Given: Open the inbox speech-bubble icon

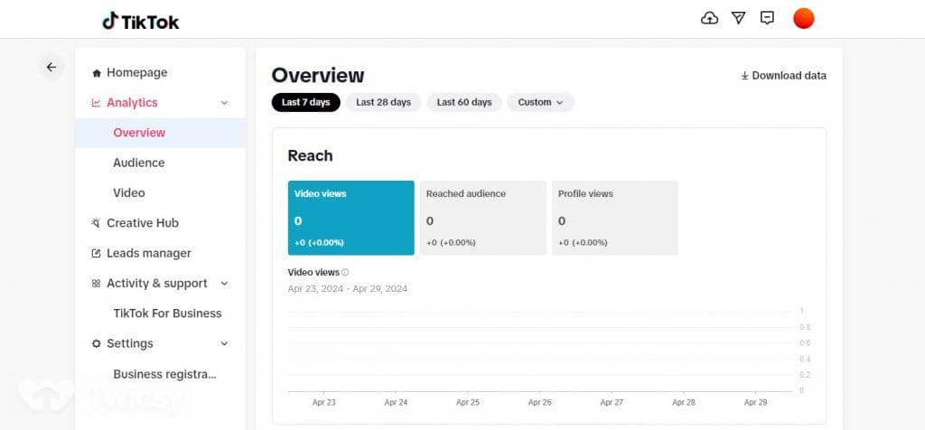Looking at the screenshot, I should tap(767, 18).
